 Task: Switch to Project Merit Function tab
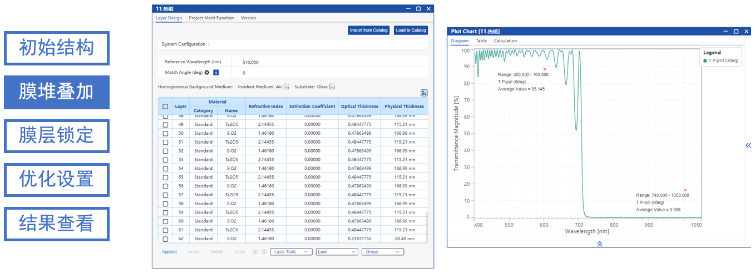tap(211, 18)
